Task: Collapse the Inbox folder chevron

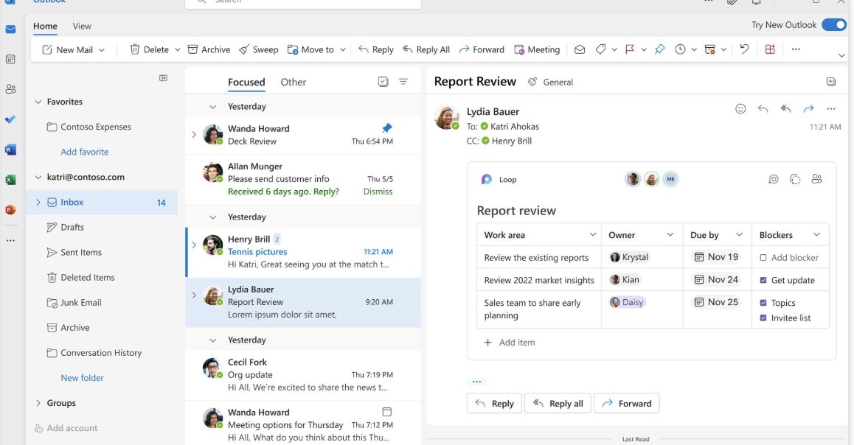Action: [38, 202]
